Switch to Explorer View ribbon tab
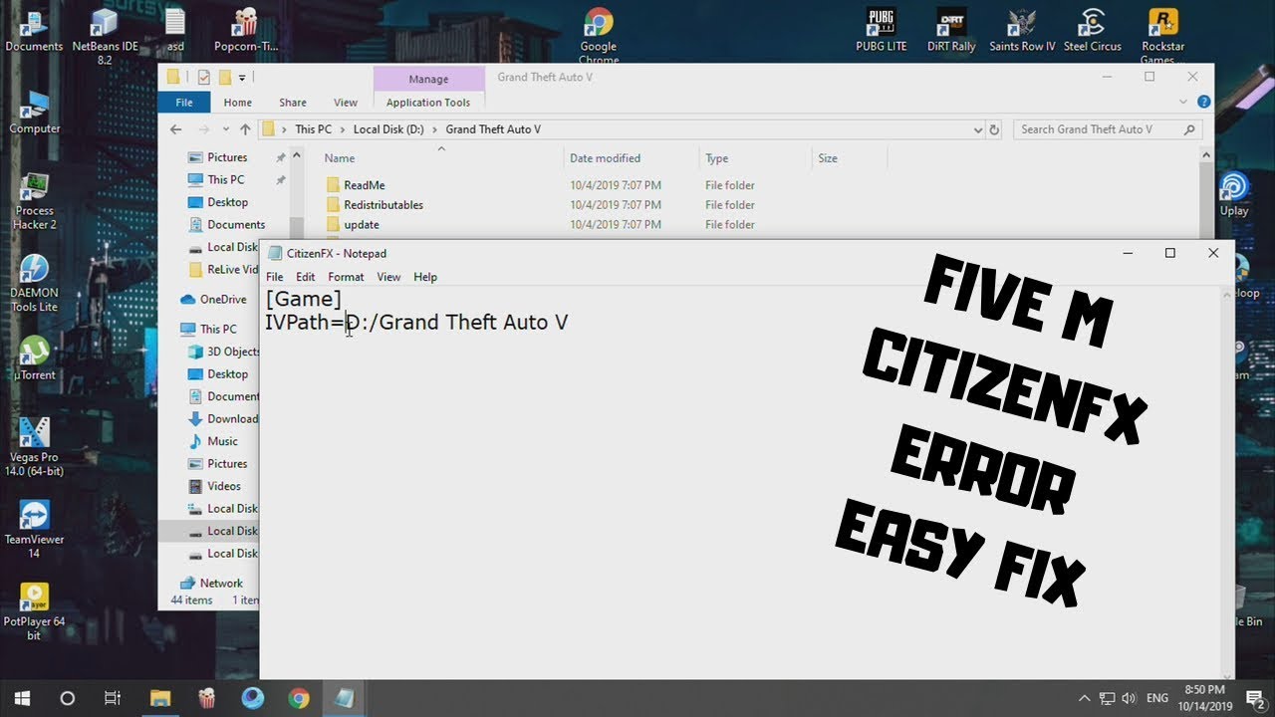The width and height of the screenshot is (1275, 717). pos(346,103)
